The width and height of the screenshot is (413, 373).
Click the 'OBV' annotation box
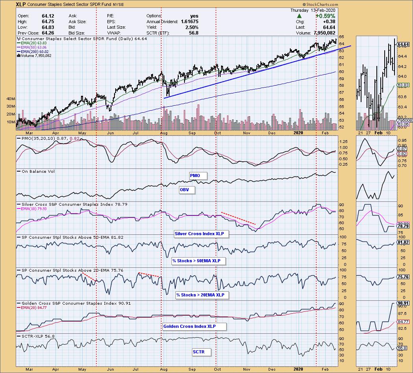click(x=187, y=190)
